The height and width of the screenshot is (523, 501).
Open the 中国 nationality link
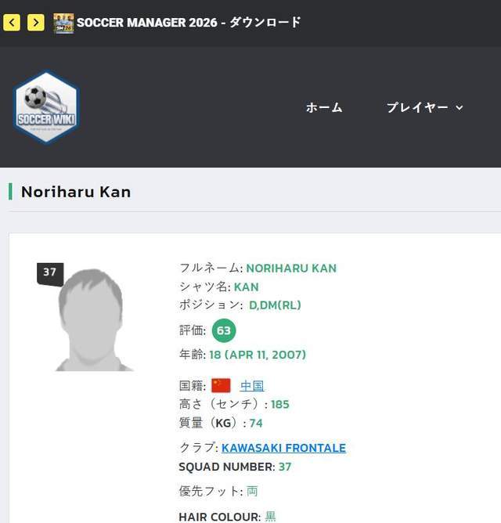click(x=252, y=385)
